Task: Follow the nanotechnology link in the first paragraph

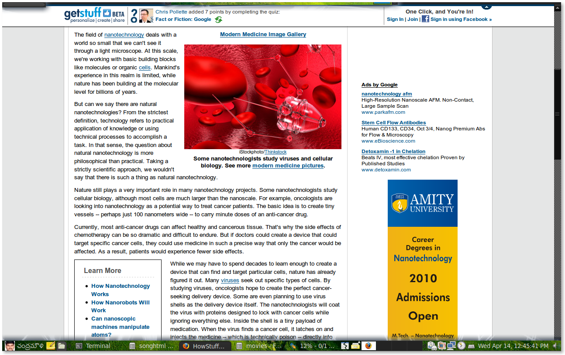Action: [124, 35]
